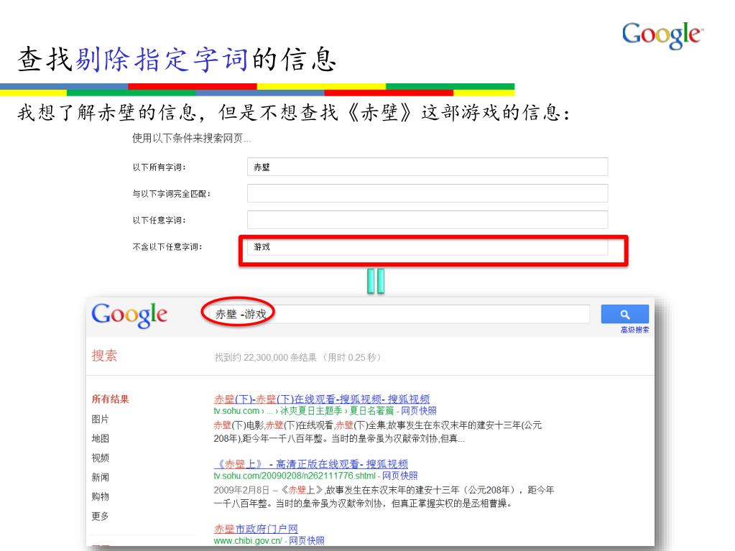Click the Google logo beside search box

coord(129,315)
